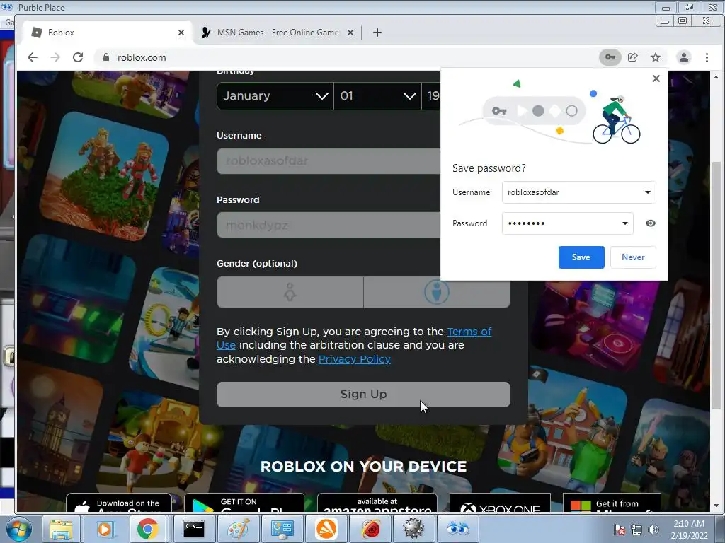This screenshot has width=725, height=543.
Task: Click the browser forward arrow
Action: pyautogui.click(x=55, y=57)
